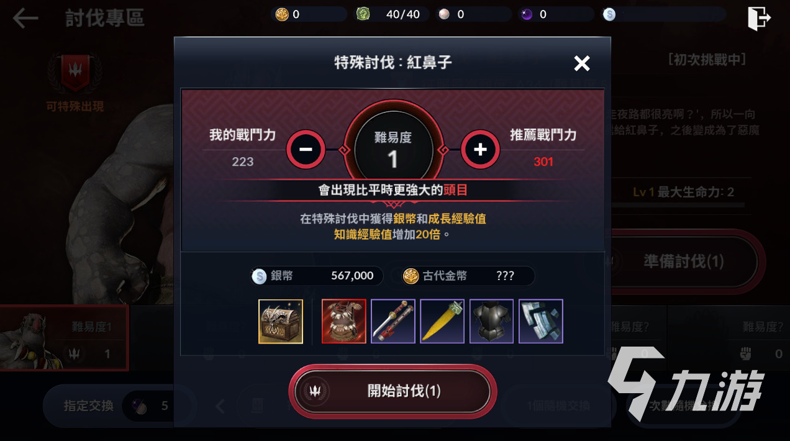Screen dimensions: 790x441
Task: Go back with the arrow icon
Action: (25, 18)
